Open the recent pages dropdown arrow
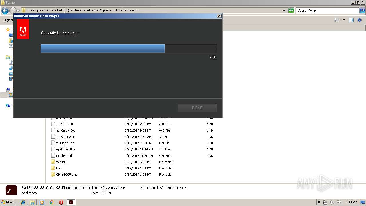The image size is (366, 206). [18, 11]
